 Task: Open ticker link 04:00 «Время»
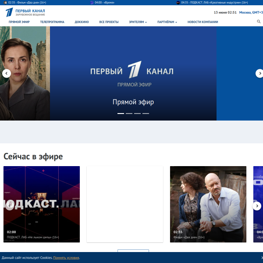(104, 3)
